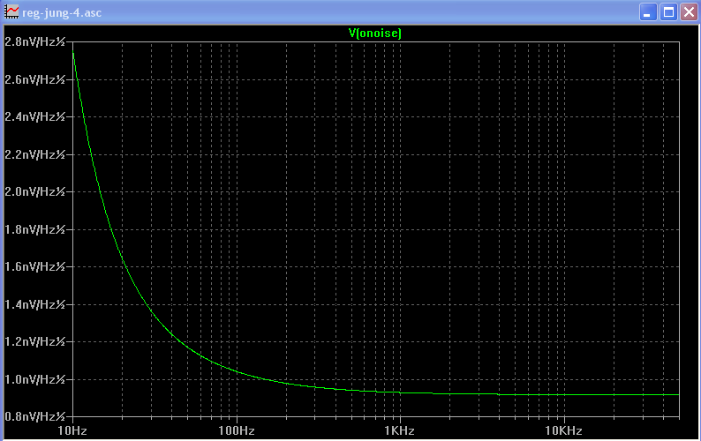Image resolution: width=701 pixels, height=441 pixels.
Task: Click the reg-jung-4.asc window title
Action: [x=62, y=12]
